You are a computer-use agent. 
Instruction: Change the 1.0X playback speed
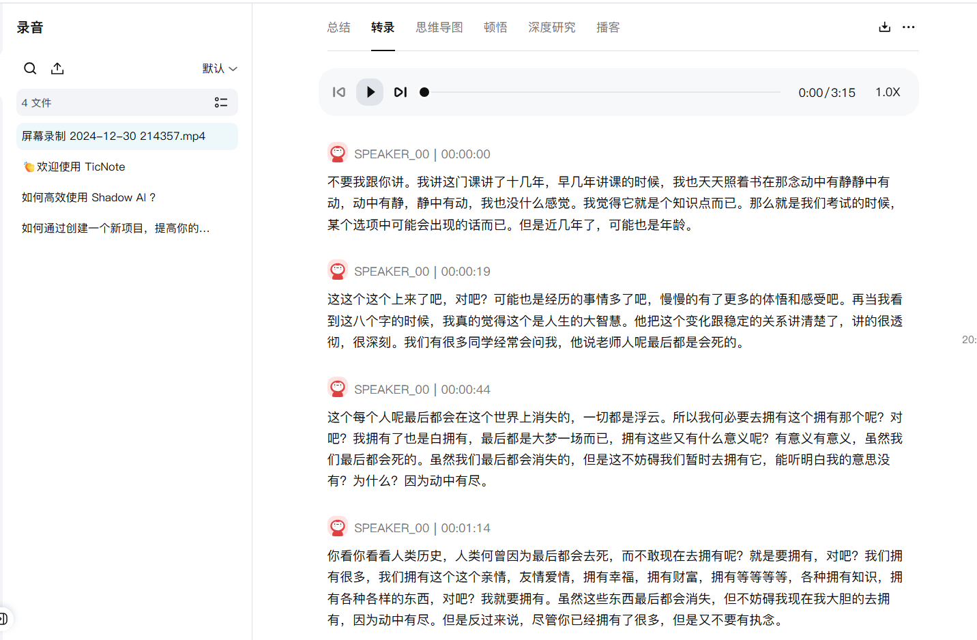point(888,92)
